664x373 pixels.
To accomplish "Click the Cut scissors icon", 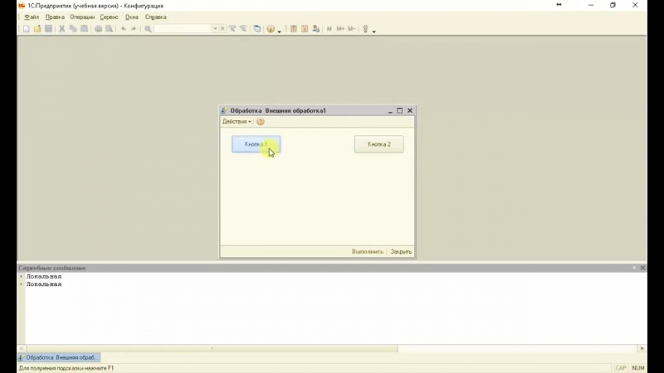I will coord(61,29).
